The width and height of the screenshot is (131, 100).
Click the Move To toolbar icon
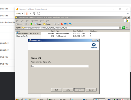(x=55, y=24)
